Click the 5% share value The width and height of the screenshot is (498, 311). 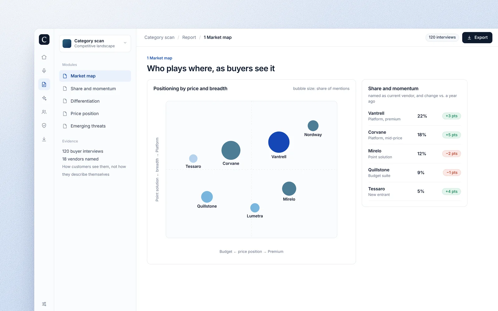pos(421,191)
